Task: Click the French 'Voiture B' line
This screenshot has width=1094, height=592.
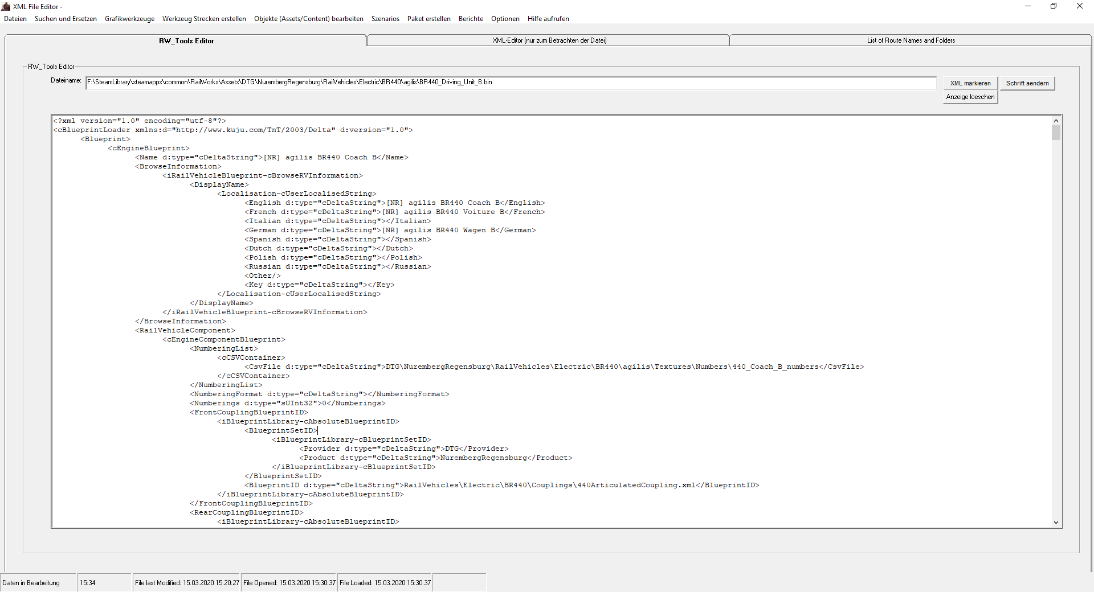Action: coord(395,212)
